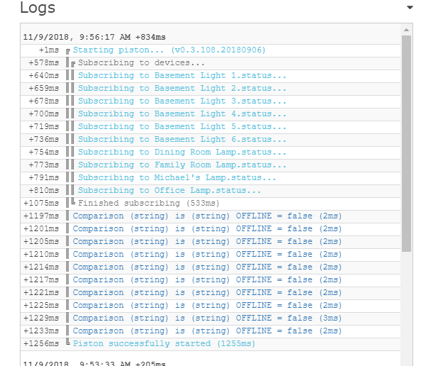Select Subscribing to Basement Light 1.status entry
The height and width of the screenshot is (366, 421).
click(182, 75)
